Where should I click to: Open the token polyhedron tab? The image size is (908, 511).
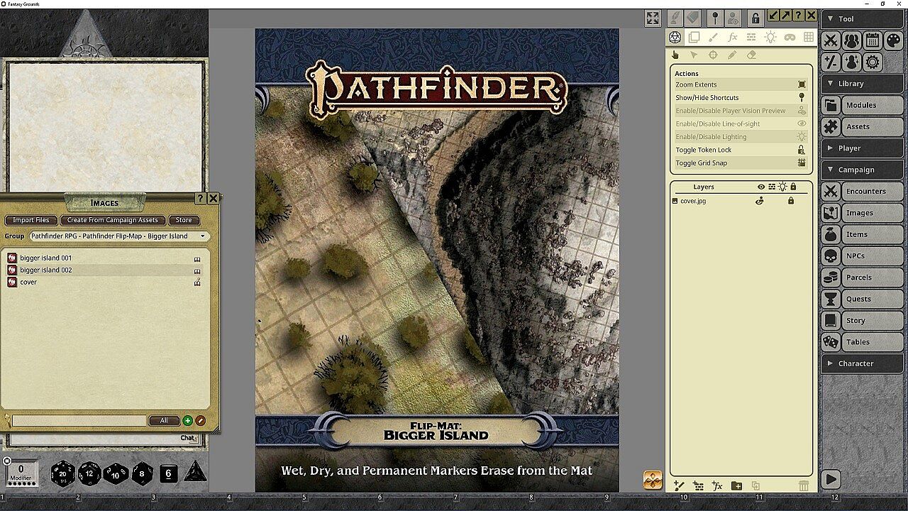[x=675, y=38]
